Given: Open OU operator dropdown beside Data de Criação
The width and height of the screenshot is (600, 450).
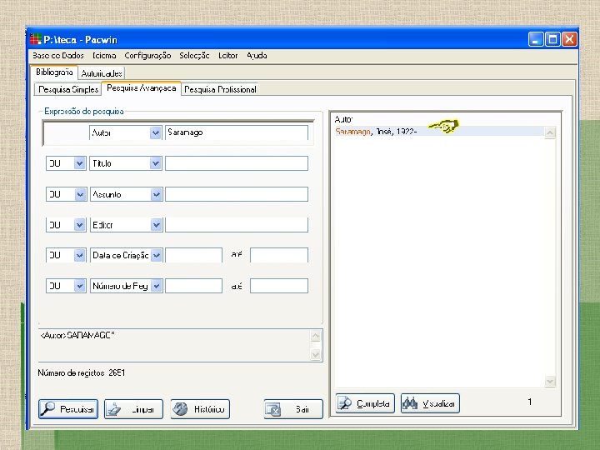Looking at the screenshot, I should [80, 255].
